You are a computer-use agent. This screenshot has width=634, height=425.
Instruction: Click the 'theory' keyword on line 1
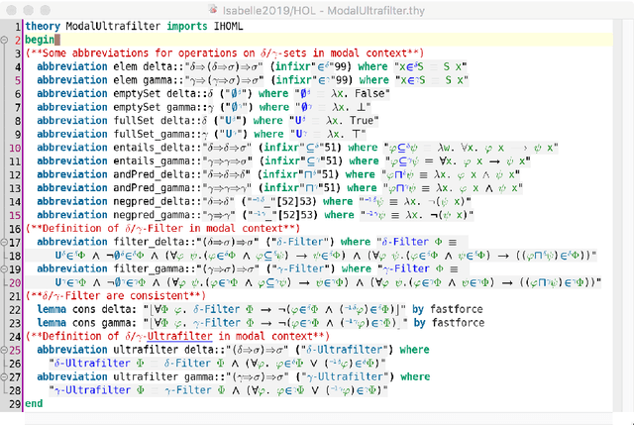(43, 26)
